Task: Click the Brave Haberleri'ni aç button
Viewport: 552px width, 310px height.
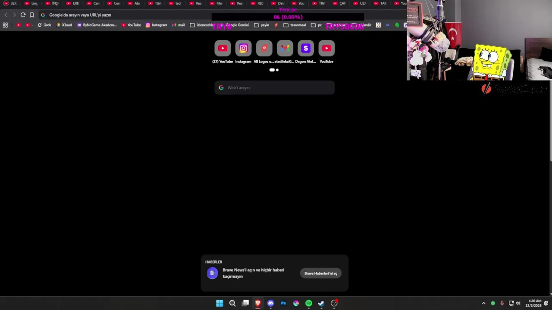Action: pyautogui.click(x=321, y=273)
